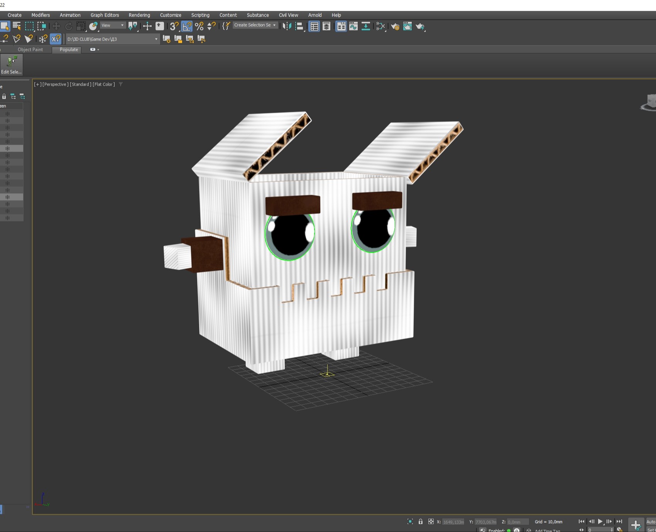Open the Mirror tool

tap(287, 26)
